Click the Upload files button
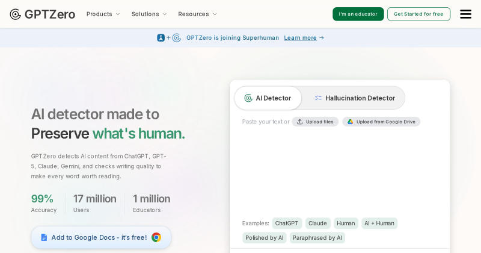 [x=315, y=122]
